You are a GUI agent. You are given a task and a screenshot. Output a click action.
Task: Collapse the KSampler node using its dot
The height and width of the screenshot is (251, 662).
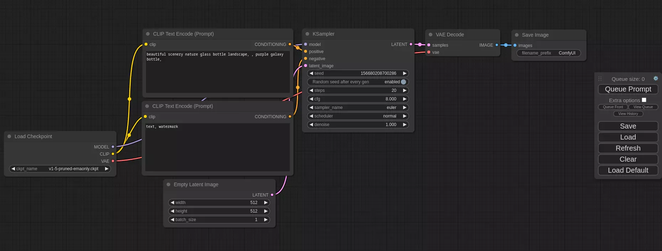point(307,34)
